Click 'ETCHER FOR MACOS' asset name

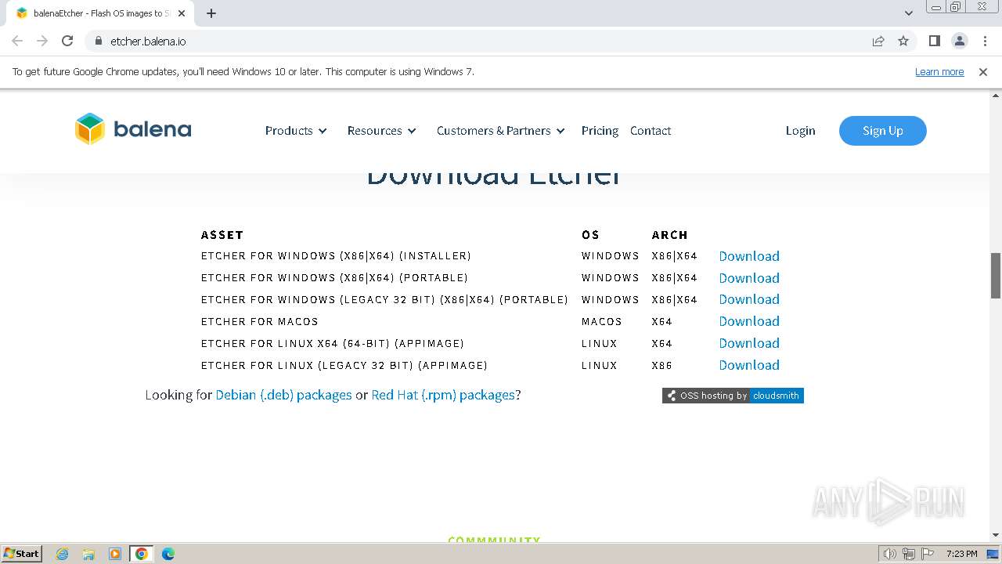(260, 321)
